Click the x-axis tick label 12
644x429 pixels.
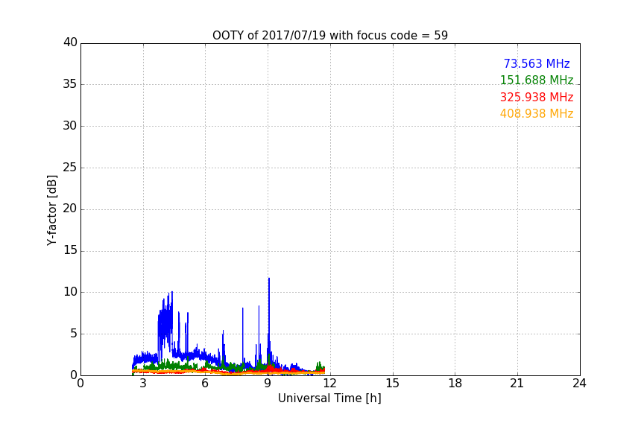330,384
